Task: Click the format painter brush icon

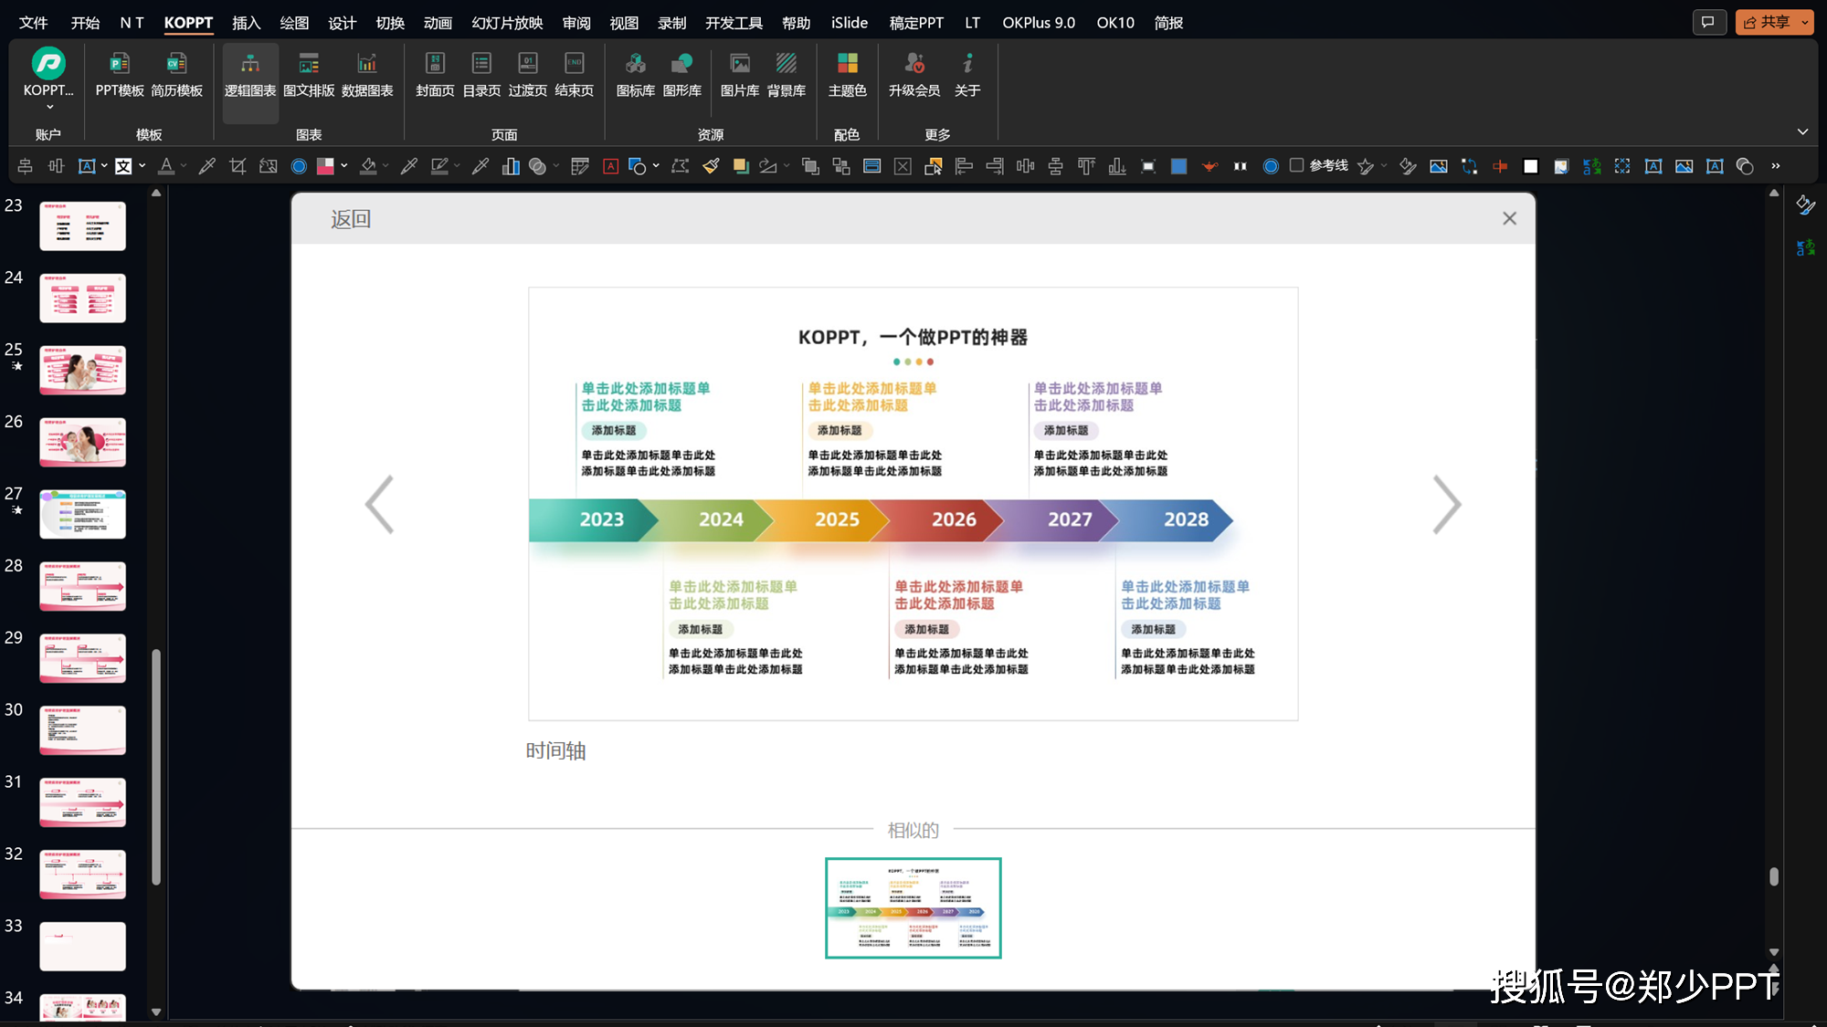Action: coord(711,166)
